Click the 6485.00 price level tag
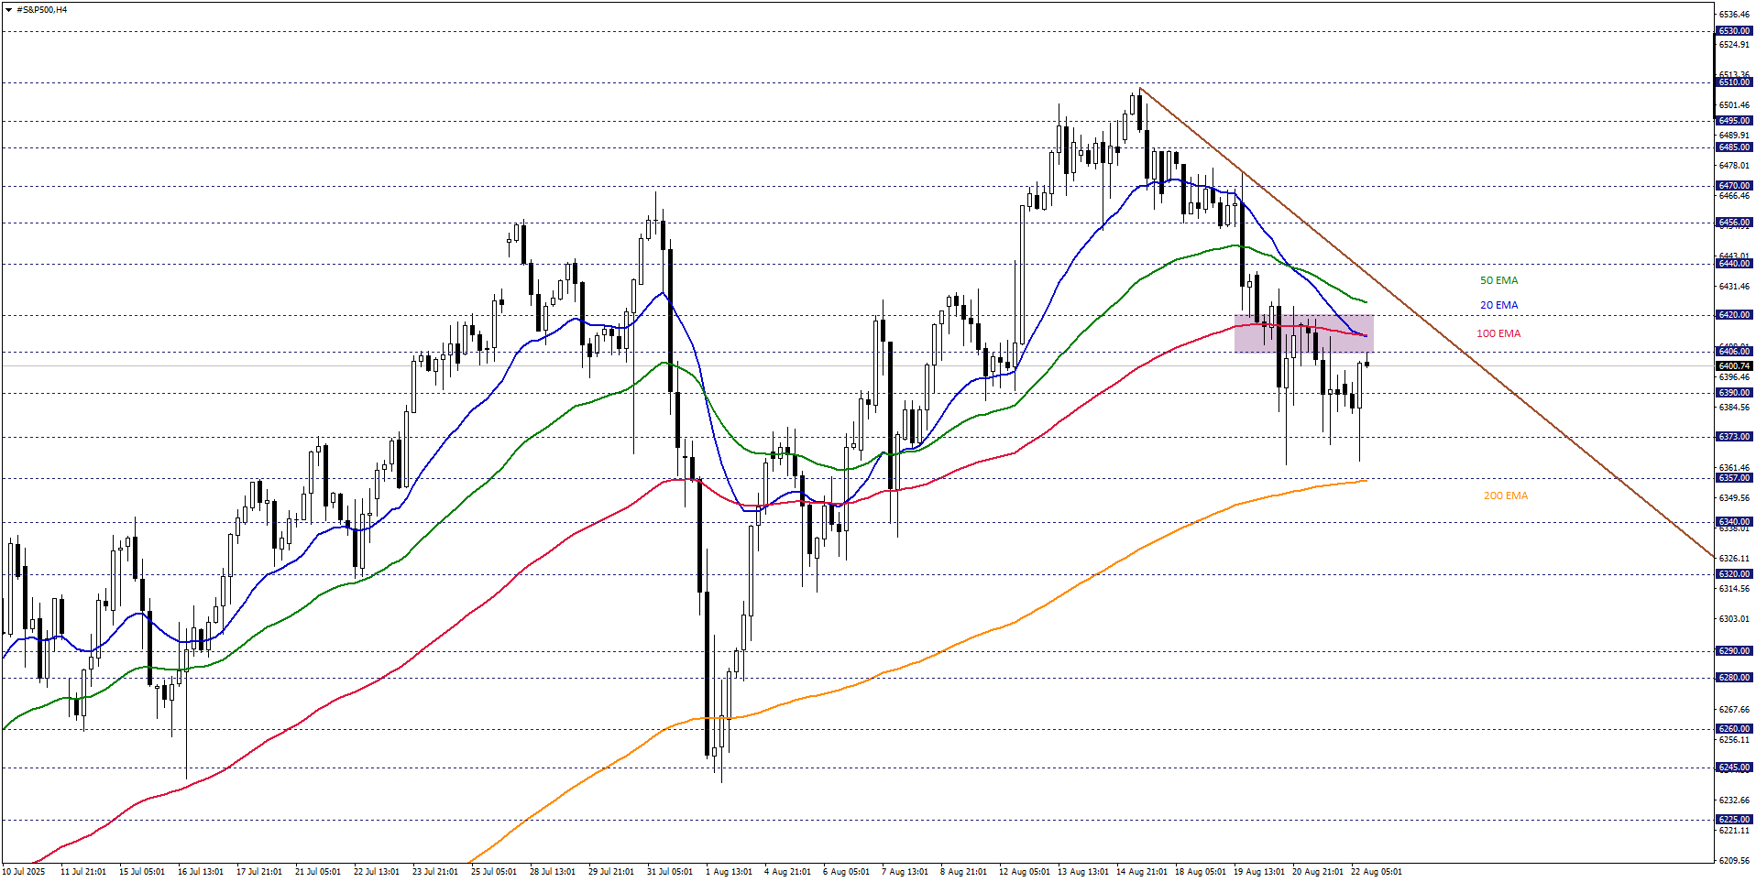 click(1734, 147)
